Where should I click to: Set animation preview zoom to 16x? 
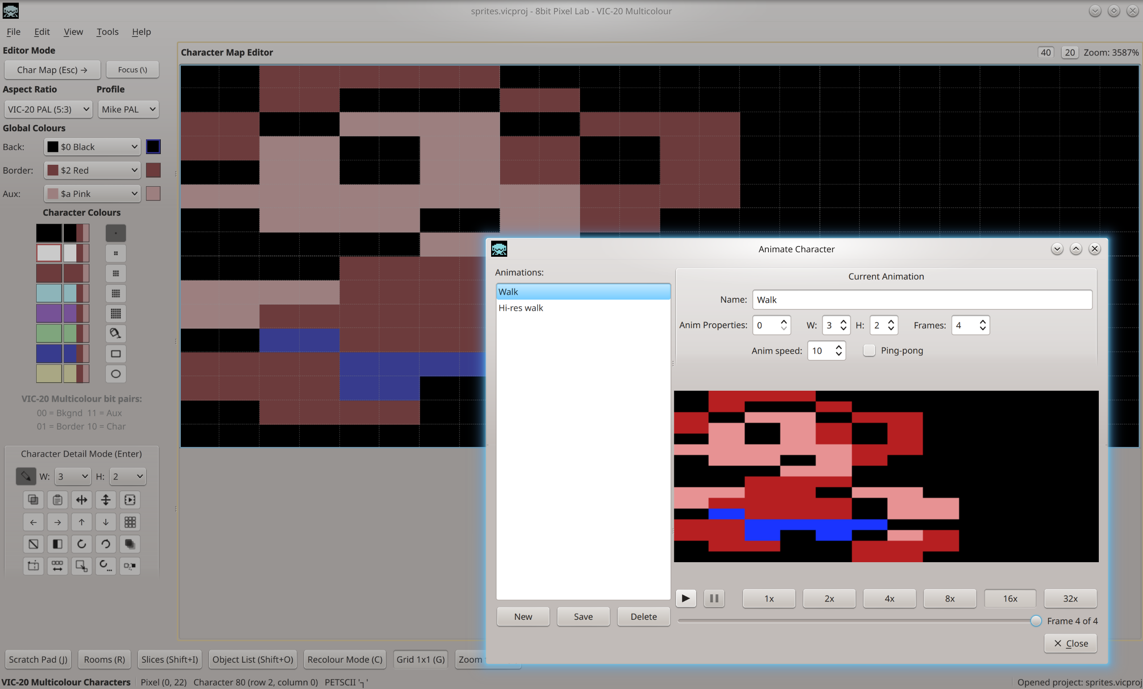[x=1010, y=598]
